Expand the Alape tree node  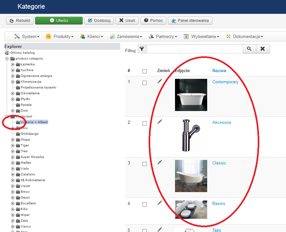[13, 140]
